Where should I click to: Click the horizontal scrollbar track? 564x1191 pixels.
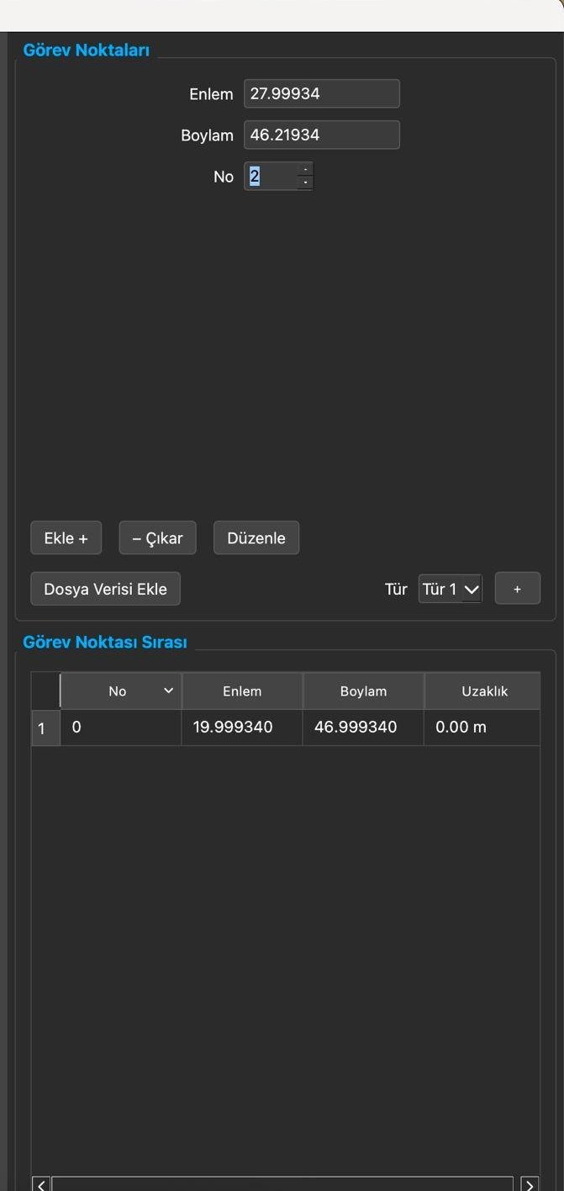282,1184
